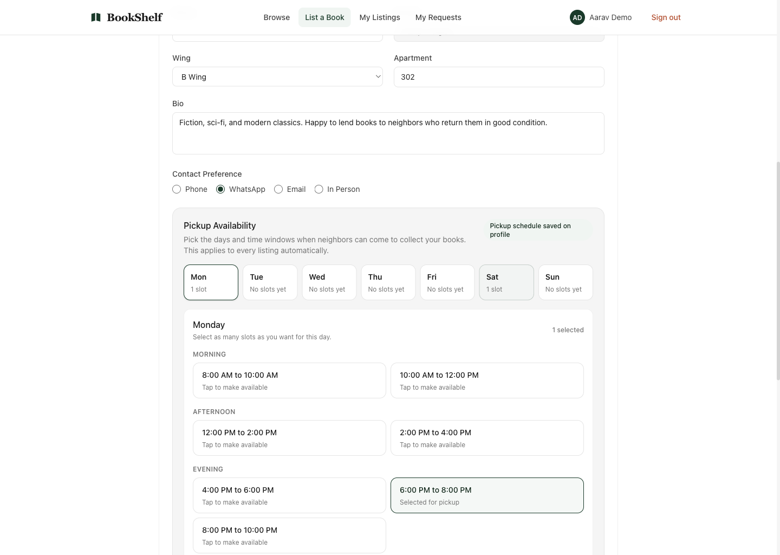Choose In Person contact option
This screenshot has height=555, width=780.
319,189
